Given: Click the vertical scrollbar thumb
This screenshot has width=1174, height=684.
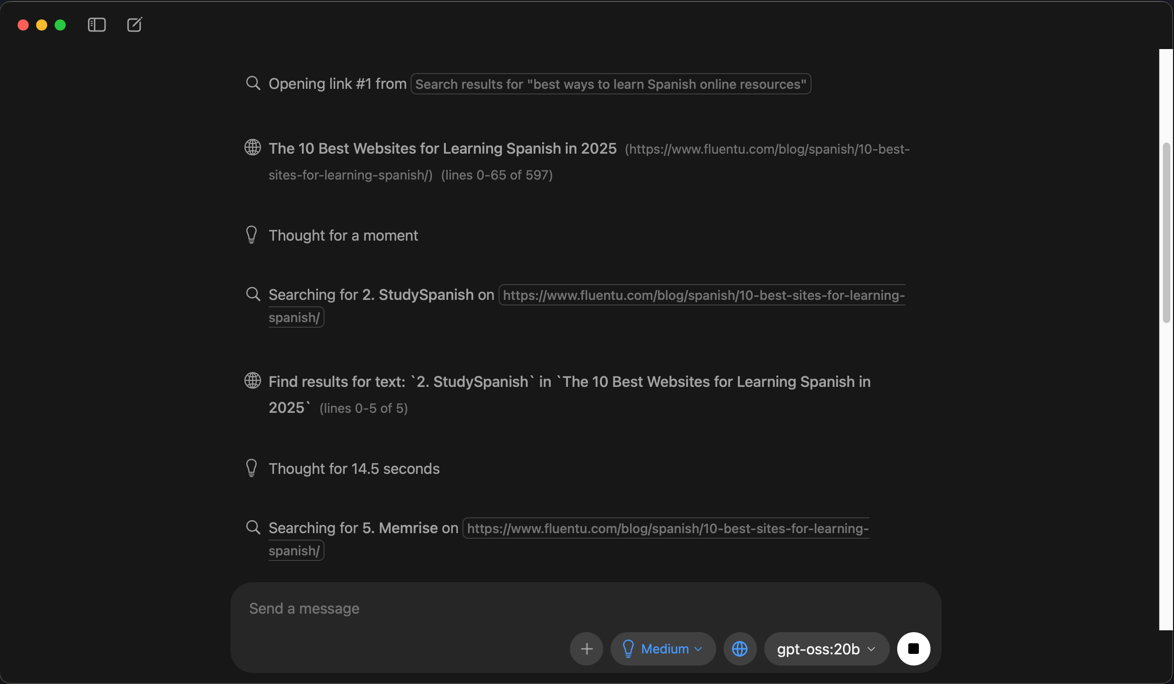Looking at the screenshot, I should tap(1166, 233).
